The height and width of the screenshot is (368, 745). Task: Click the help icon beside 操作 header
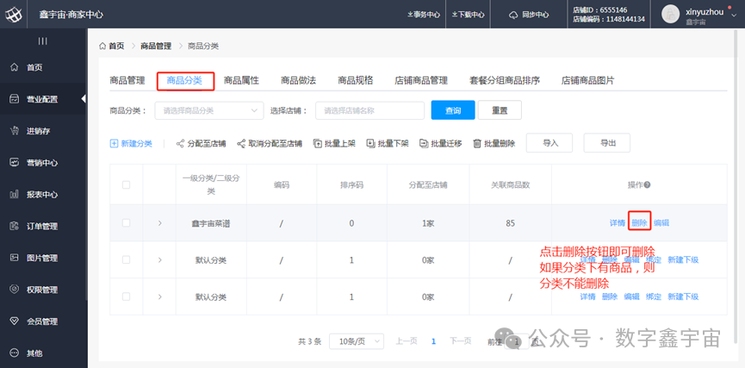tap(647, 185)
